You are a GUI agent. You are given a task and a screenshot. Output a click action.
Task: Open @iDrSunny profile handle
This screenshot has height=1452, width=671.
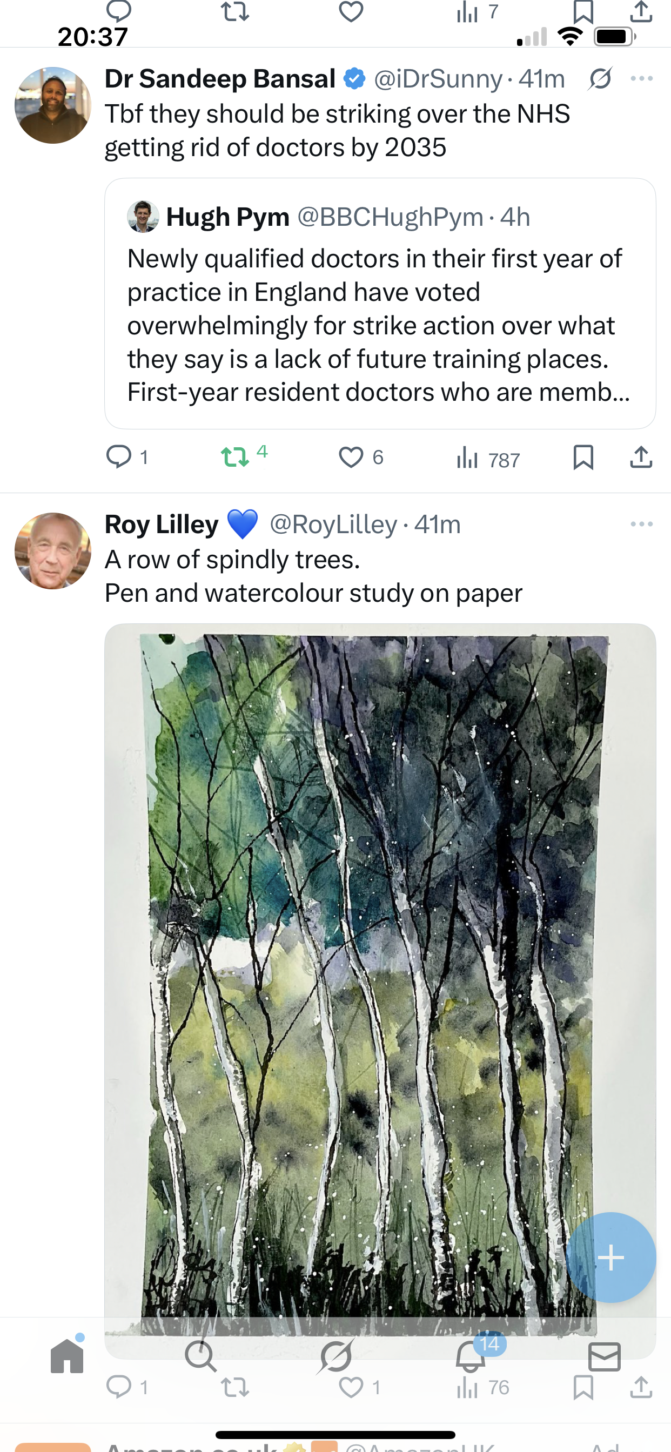pyautogui.click(x=438, y=79)
